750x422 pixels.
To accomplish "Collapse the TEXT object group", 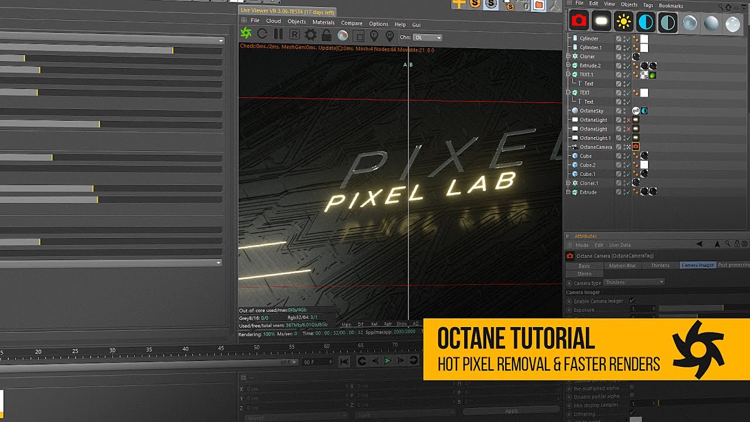I will (x=568, y=93).
